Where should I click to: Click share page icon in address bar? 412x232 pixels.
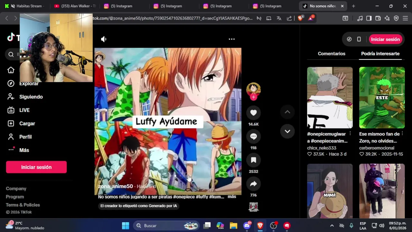289,18
